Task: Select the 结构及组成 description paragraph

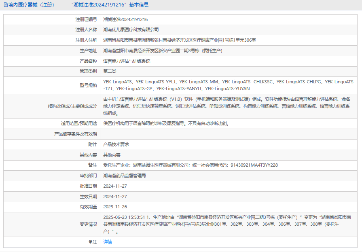Action: click(x=227, y=106)
